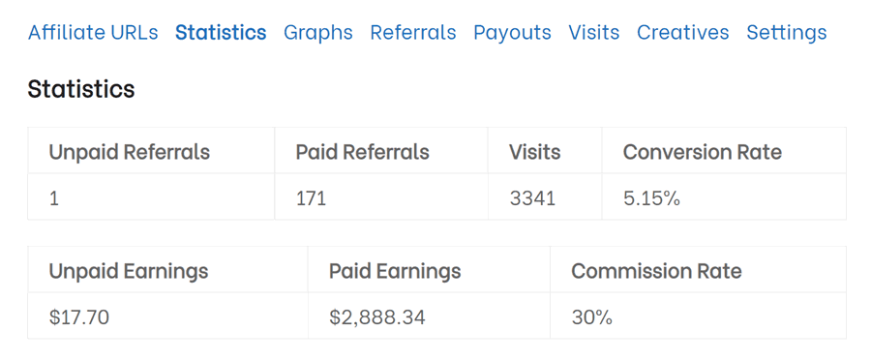Click the Unpaid Referrals column header
This screenshot has height=361, width=871.
click(x=130, y=152)
